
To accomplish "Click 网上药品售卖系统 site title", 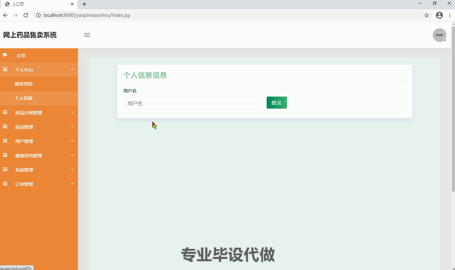I will pos(30,35).
